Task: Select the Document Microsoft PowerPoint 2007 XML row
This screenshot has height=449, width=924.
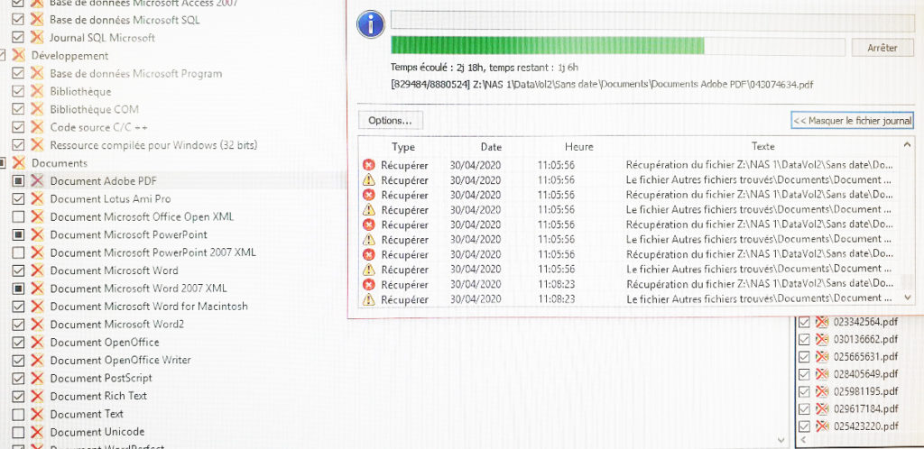Action: click(x=152, y=252)
